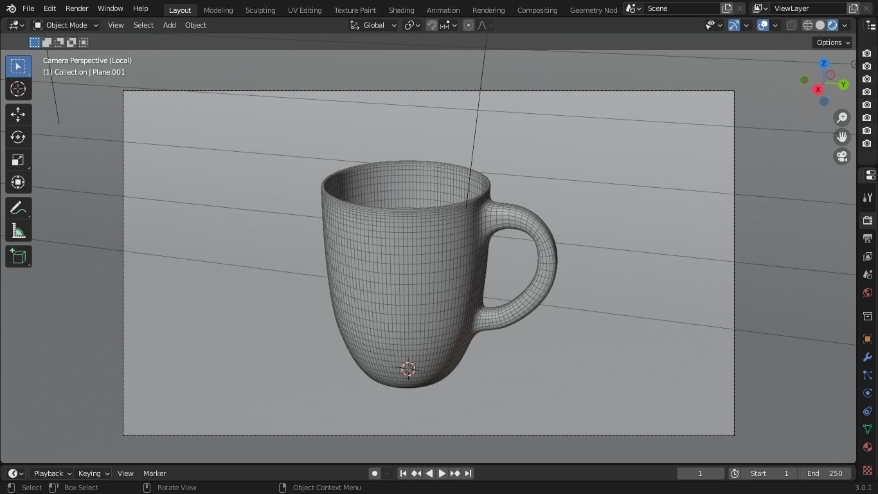This screenshot has height=494, width=878.
Task: Switch to the Shading workspace tab
Action: [x=401, y=10]
